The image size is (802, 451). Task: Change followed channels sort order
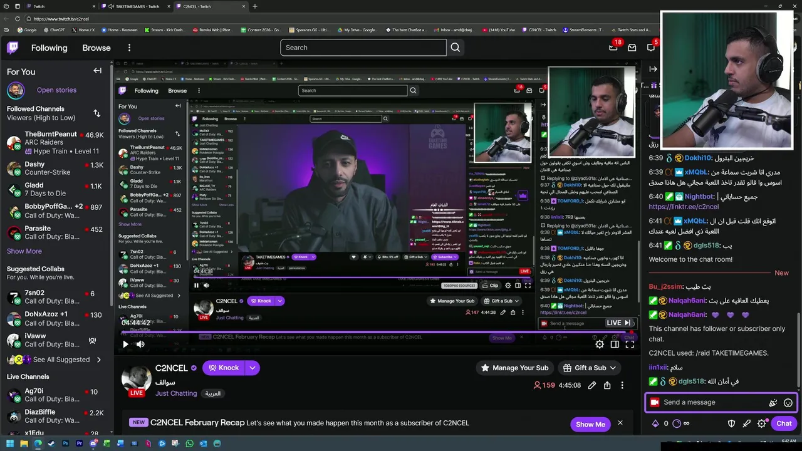pos(96,113)
